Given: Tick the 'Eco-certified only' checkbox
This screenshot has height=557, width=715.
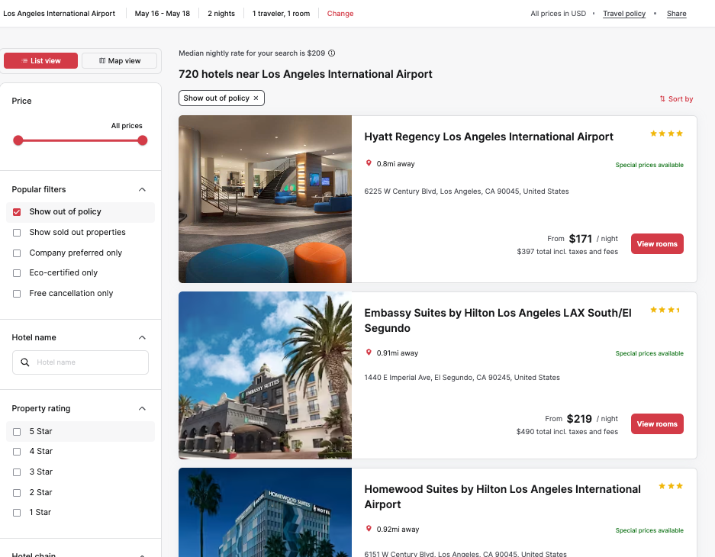Looking at the screenshot, I should point(17,273).
